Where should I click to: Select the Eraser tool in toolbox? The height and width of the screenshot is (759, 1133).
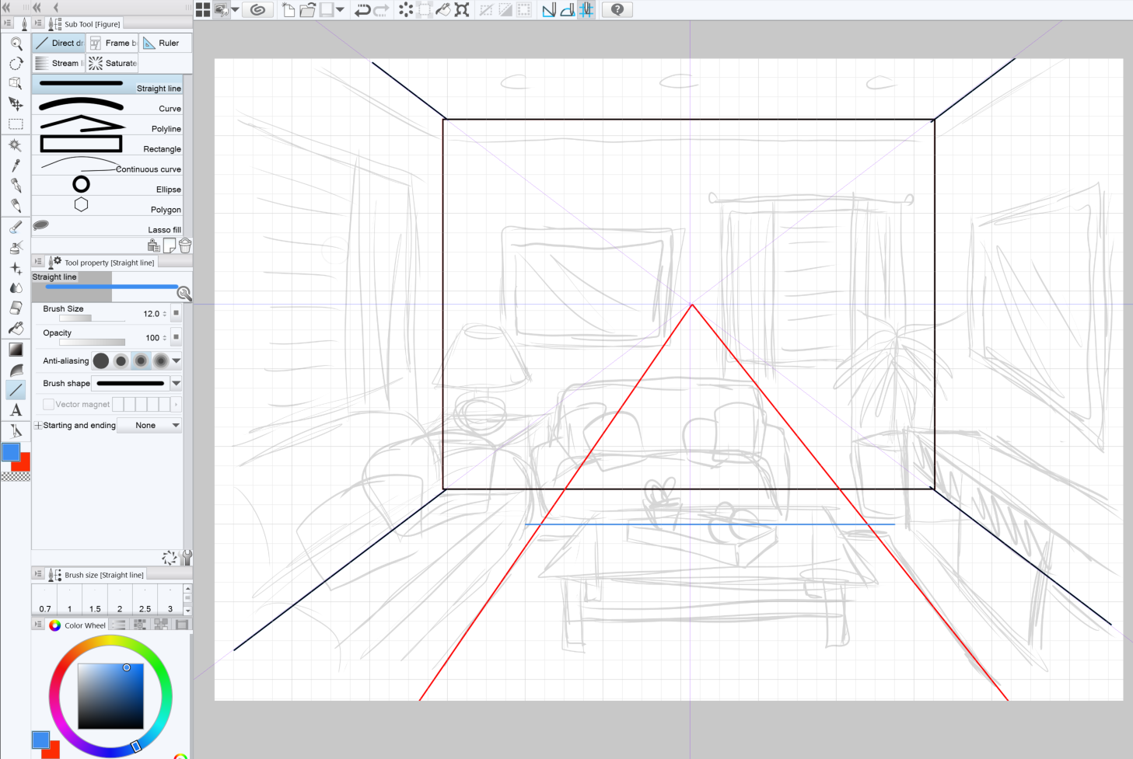click(x=16, y=308)
